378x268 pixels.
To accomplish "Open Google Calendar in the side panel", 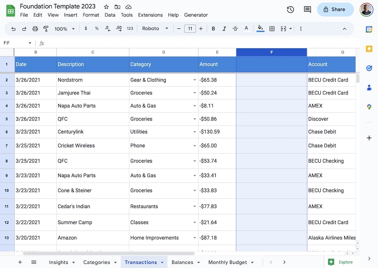I will coord(369,29).
